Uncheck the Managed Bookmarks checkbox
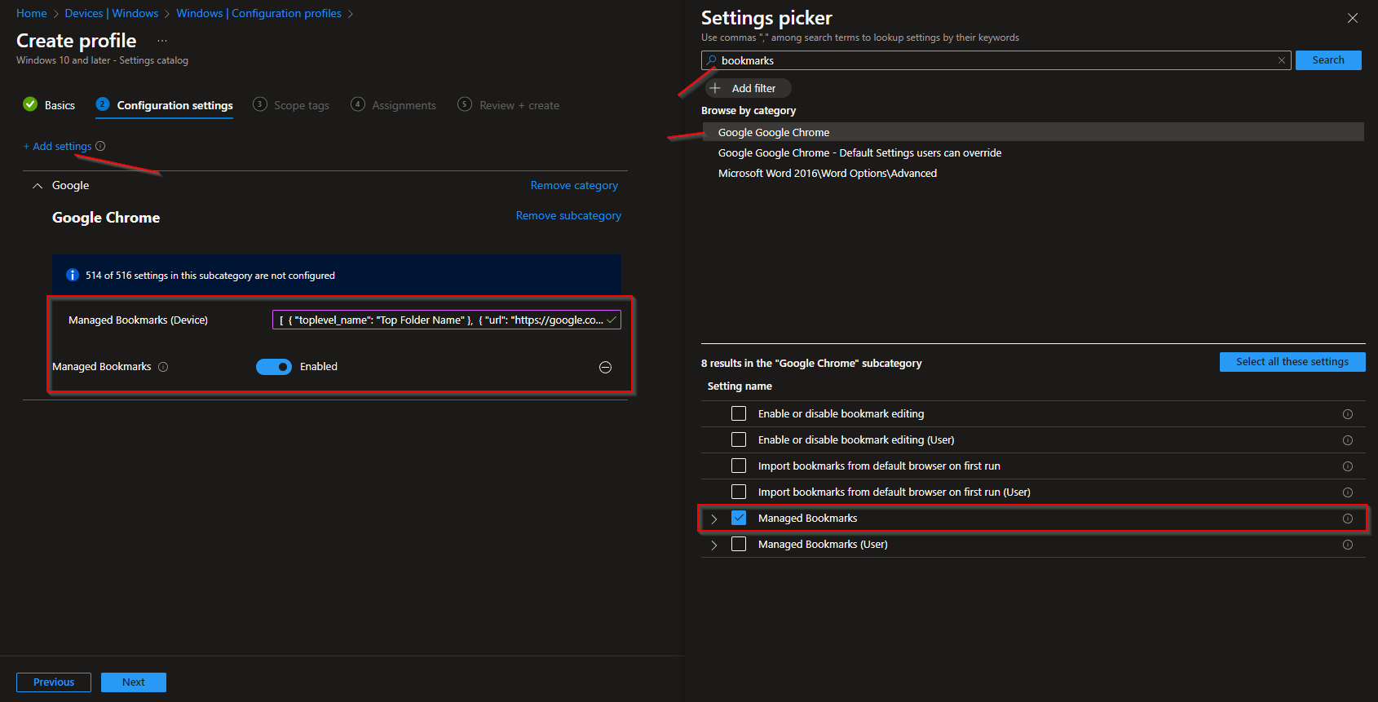Screen dimensions: 1378x702 coord(739,518)
